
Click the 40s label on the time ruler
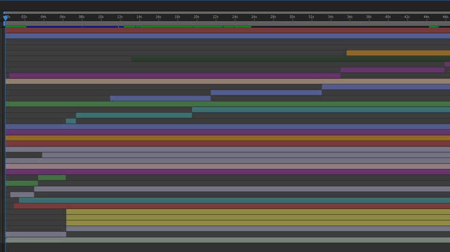388,17
